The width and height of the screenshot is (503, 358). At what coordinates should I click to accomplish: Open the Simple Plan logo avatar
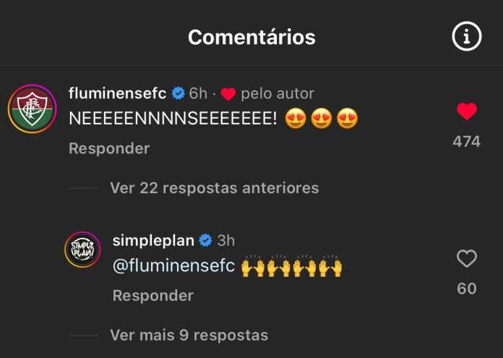click(x=83, y=250)
